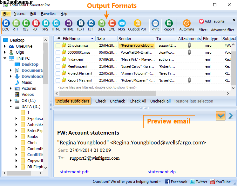Expand the Pictures folder node
The width and height of the screenshot is (237, 186).
click(x=10, y=88)
